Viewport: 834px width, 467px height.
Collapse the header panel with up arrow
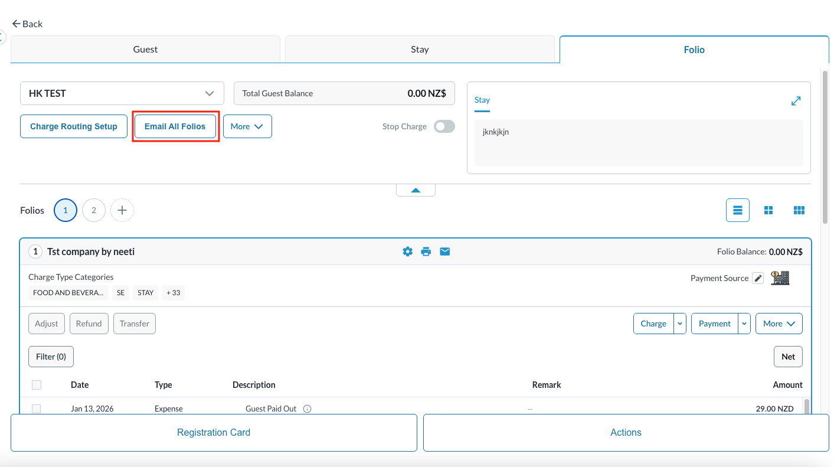(416, 190)
